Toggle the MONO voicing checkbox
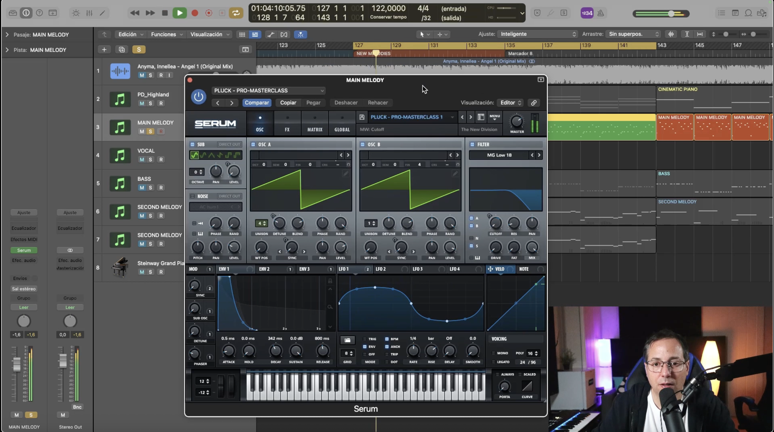Image resolution: width=774 pixels, height=432 pixels. 493,353
